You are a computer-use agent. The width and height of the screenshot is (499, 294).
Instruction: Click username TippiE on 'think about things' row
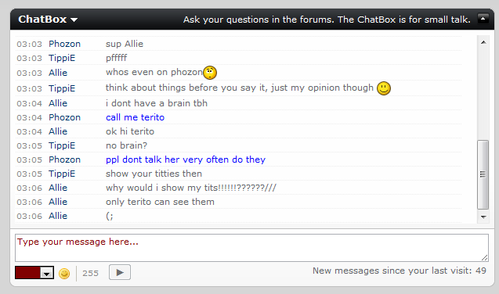(62, 88)
